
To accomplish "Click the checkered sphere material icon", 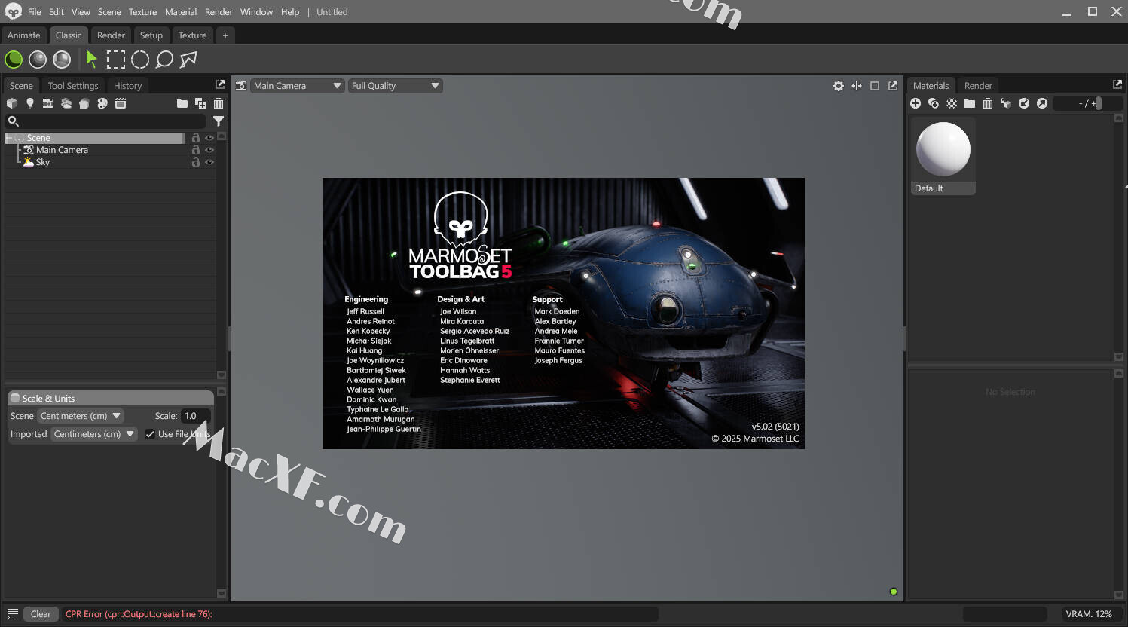I will click(952, 103).
